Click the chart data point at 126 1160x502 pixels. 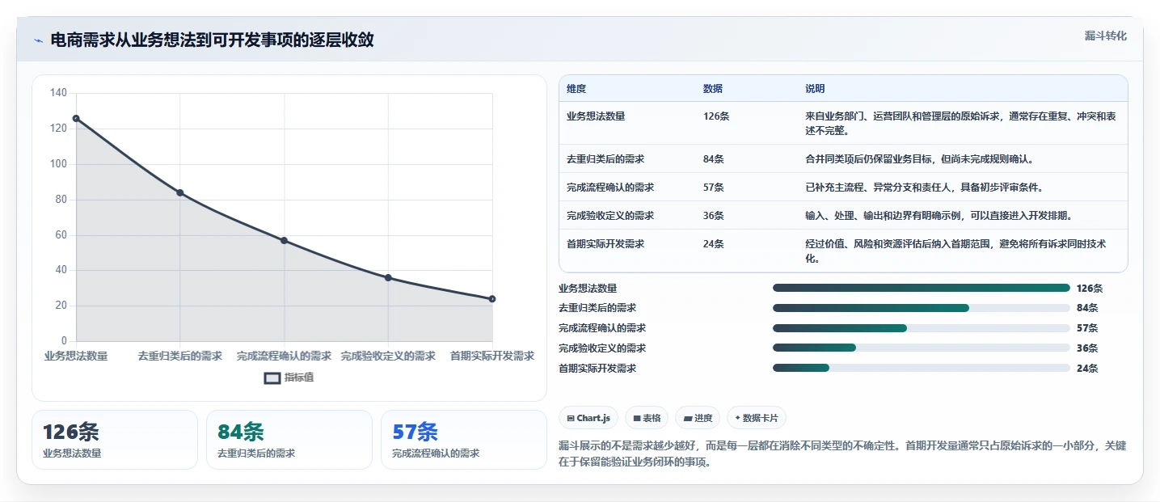click(x=76, y=118)
